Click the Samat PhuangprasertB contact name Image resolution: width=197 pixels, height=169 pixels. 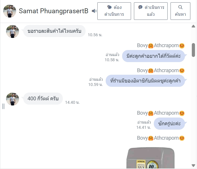tap(54, 11)
